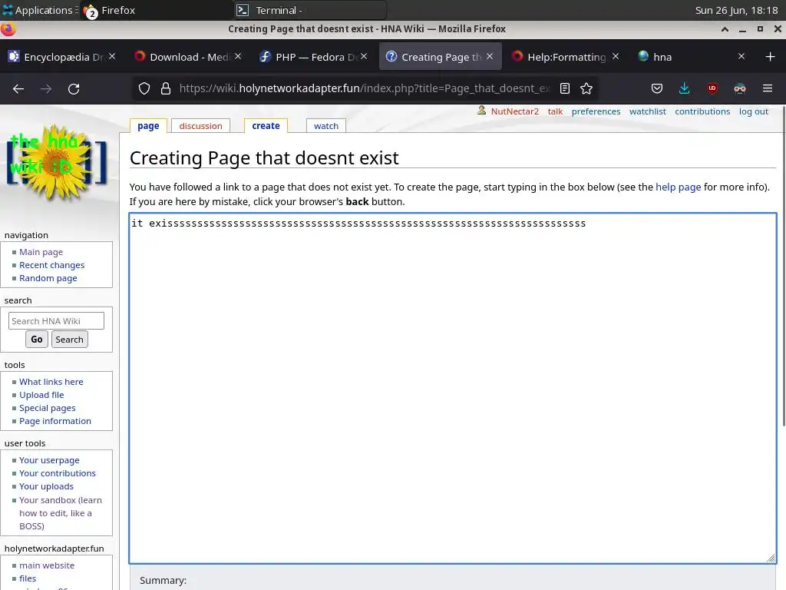Open 'watchlist' link
Viewport: 786px width, 590px height.
648,111
